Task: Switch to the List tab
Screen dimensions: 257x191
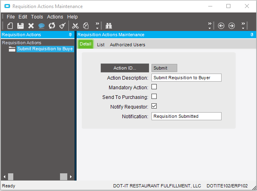Action: (101, 45)
